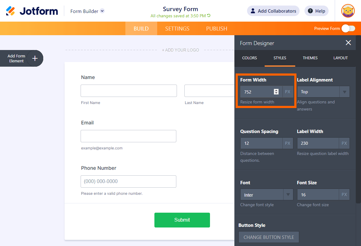The image size is (361, 246).
Task: Click the revert changes icon beside saved time
Action: tap(209, 16)
